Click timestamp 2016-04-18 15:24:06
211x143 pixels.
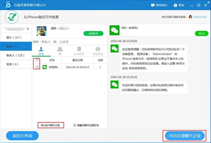coord(124,41)
